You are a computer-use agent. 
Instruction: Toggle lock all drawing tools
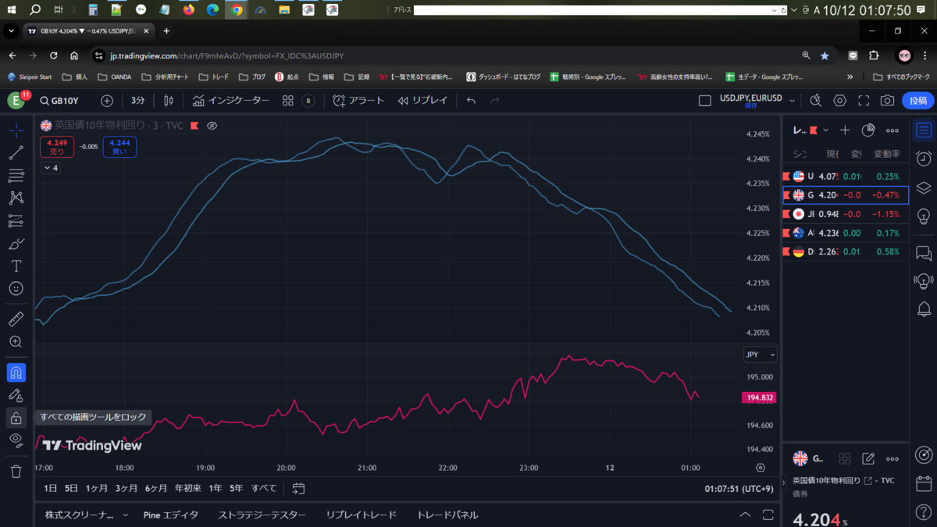pyautogui.click(x=16, y=418)
